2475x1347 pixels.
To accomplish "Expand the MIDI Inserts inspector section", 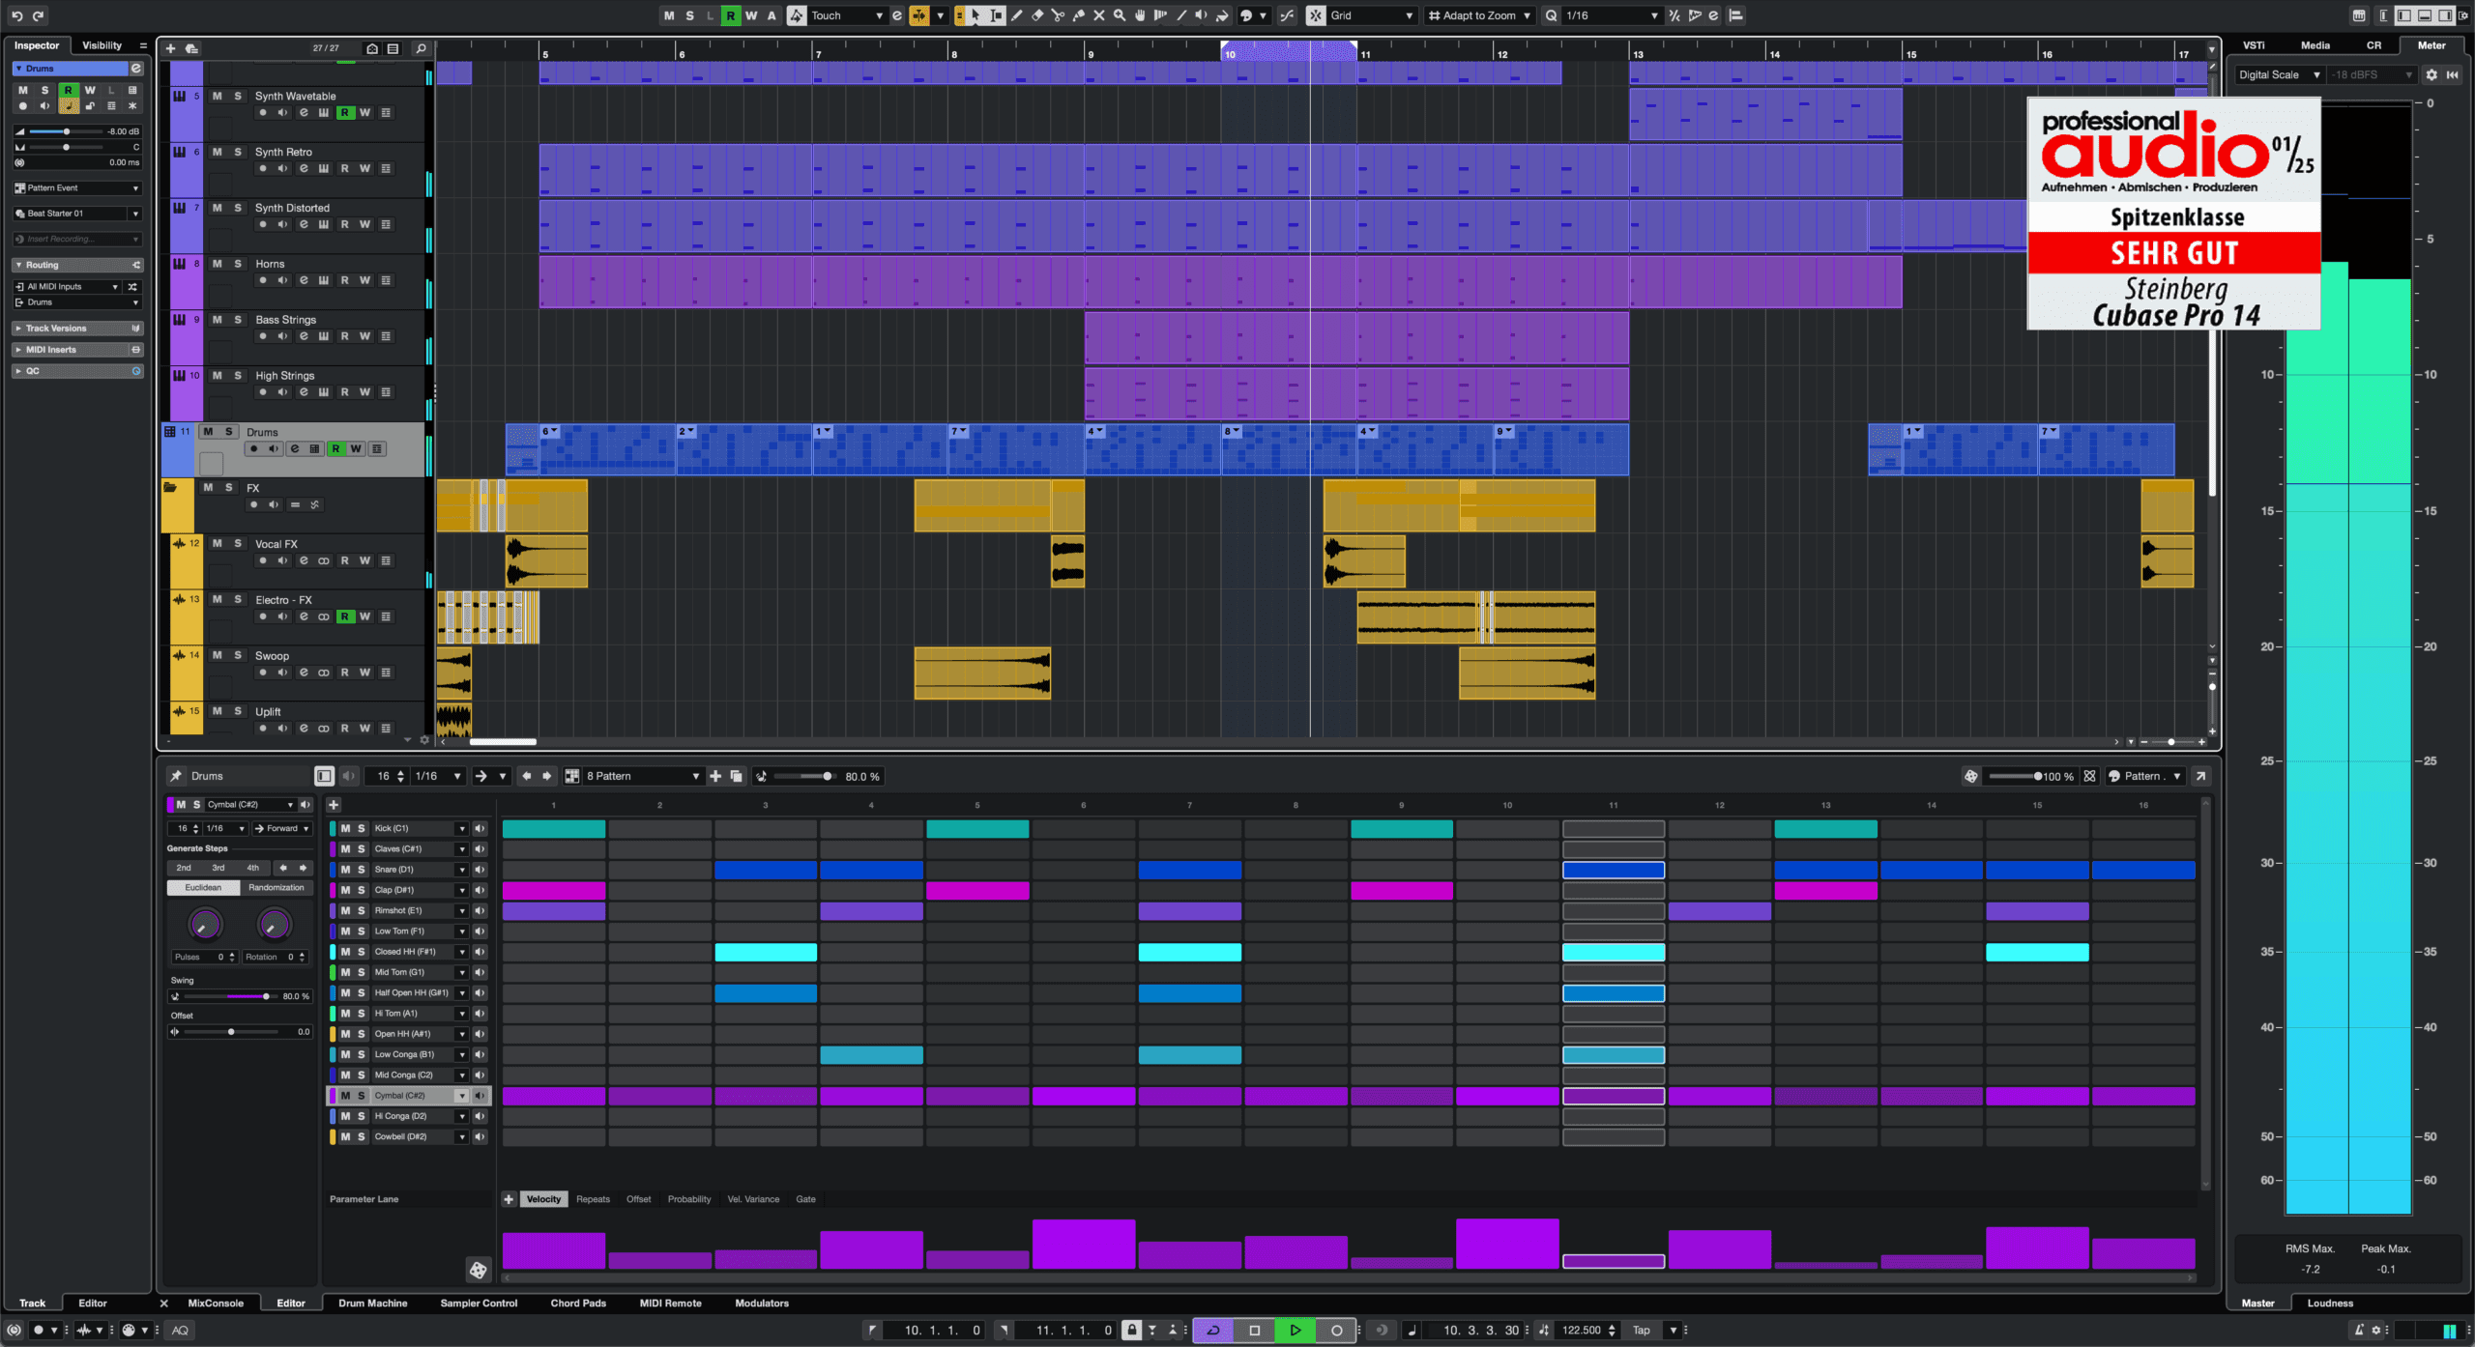I will click(x=77, y=350).
